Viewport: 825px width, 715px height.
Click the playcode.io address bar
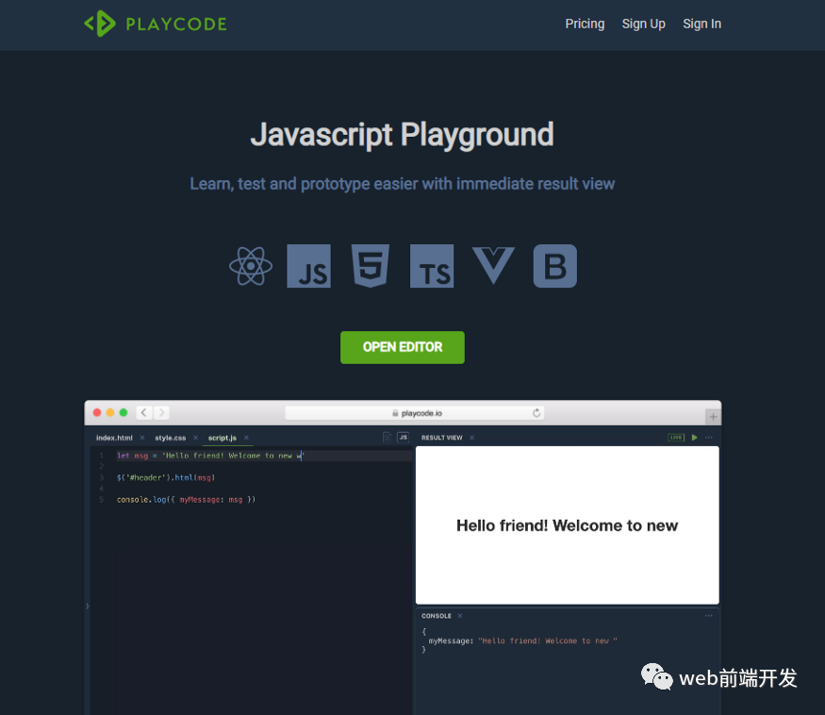click(x=415, y=413)
